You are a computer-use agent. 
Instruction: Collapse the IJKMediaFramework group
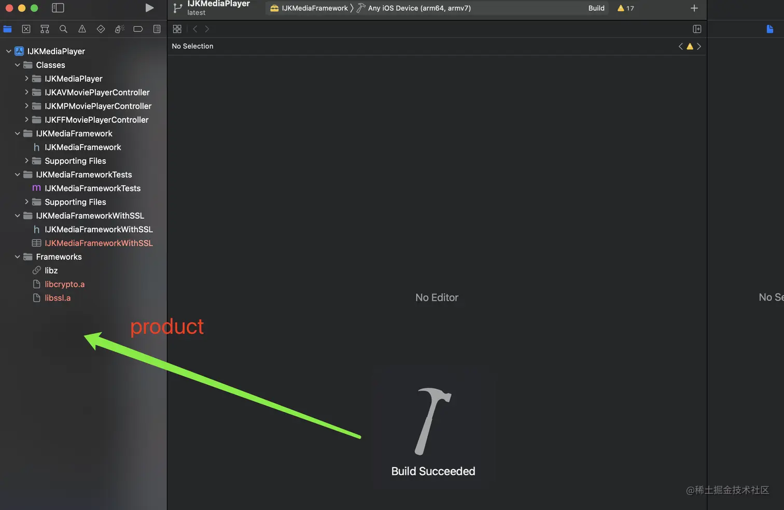[17, 133]
